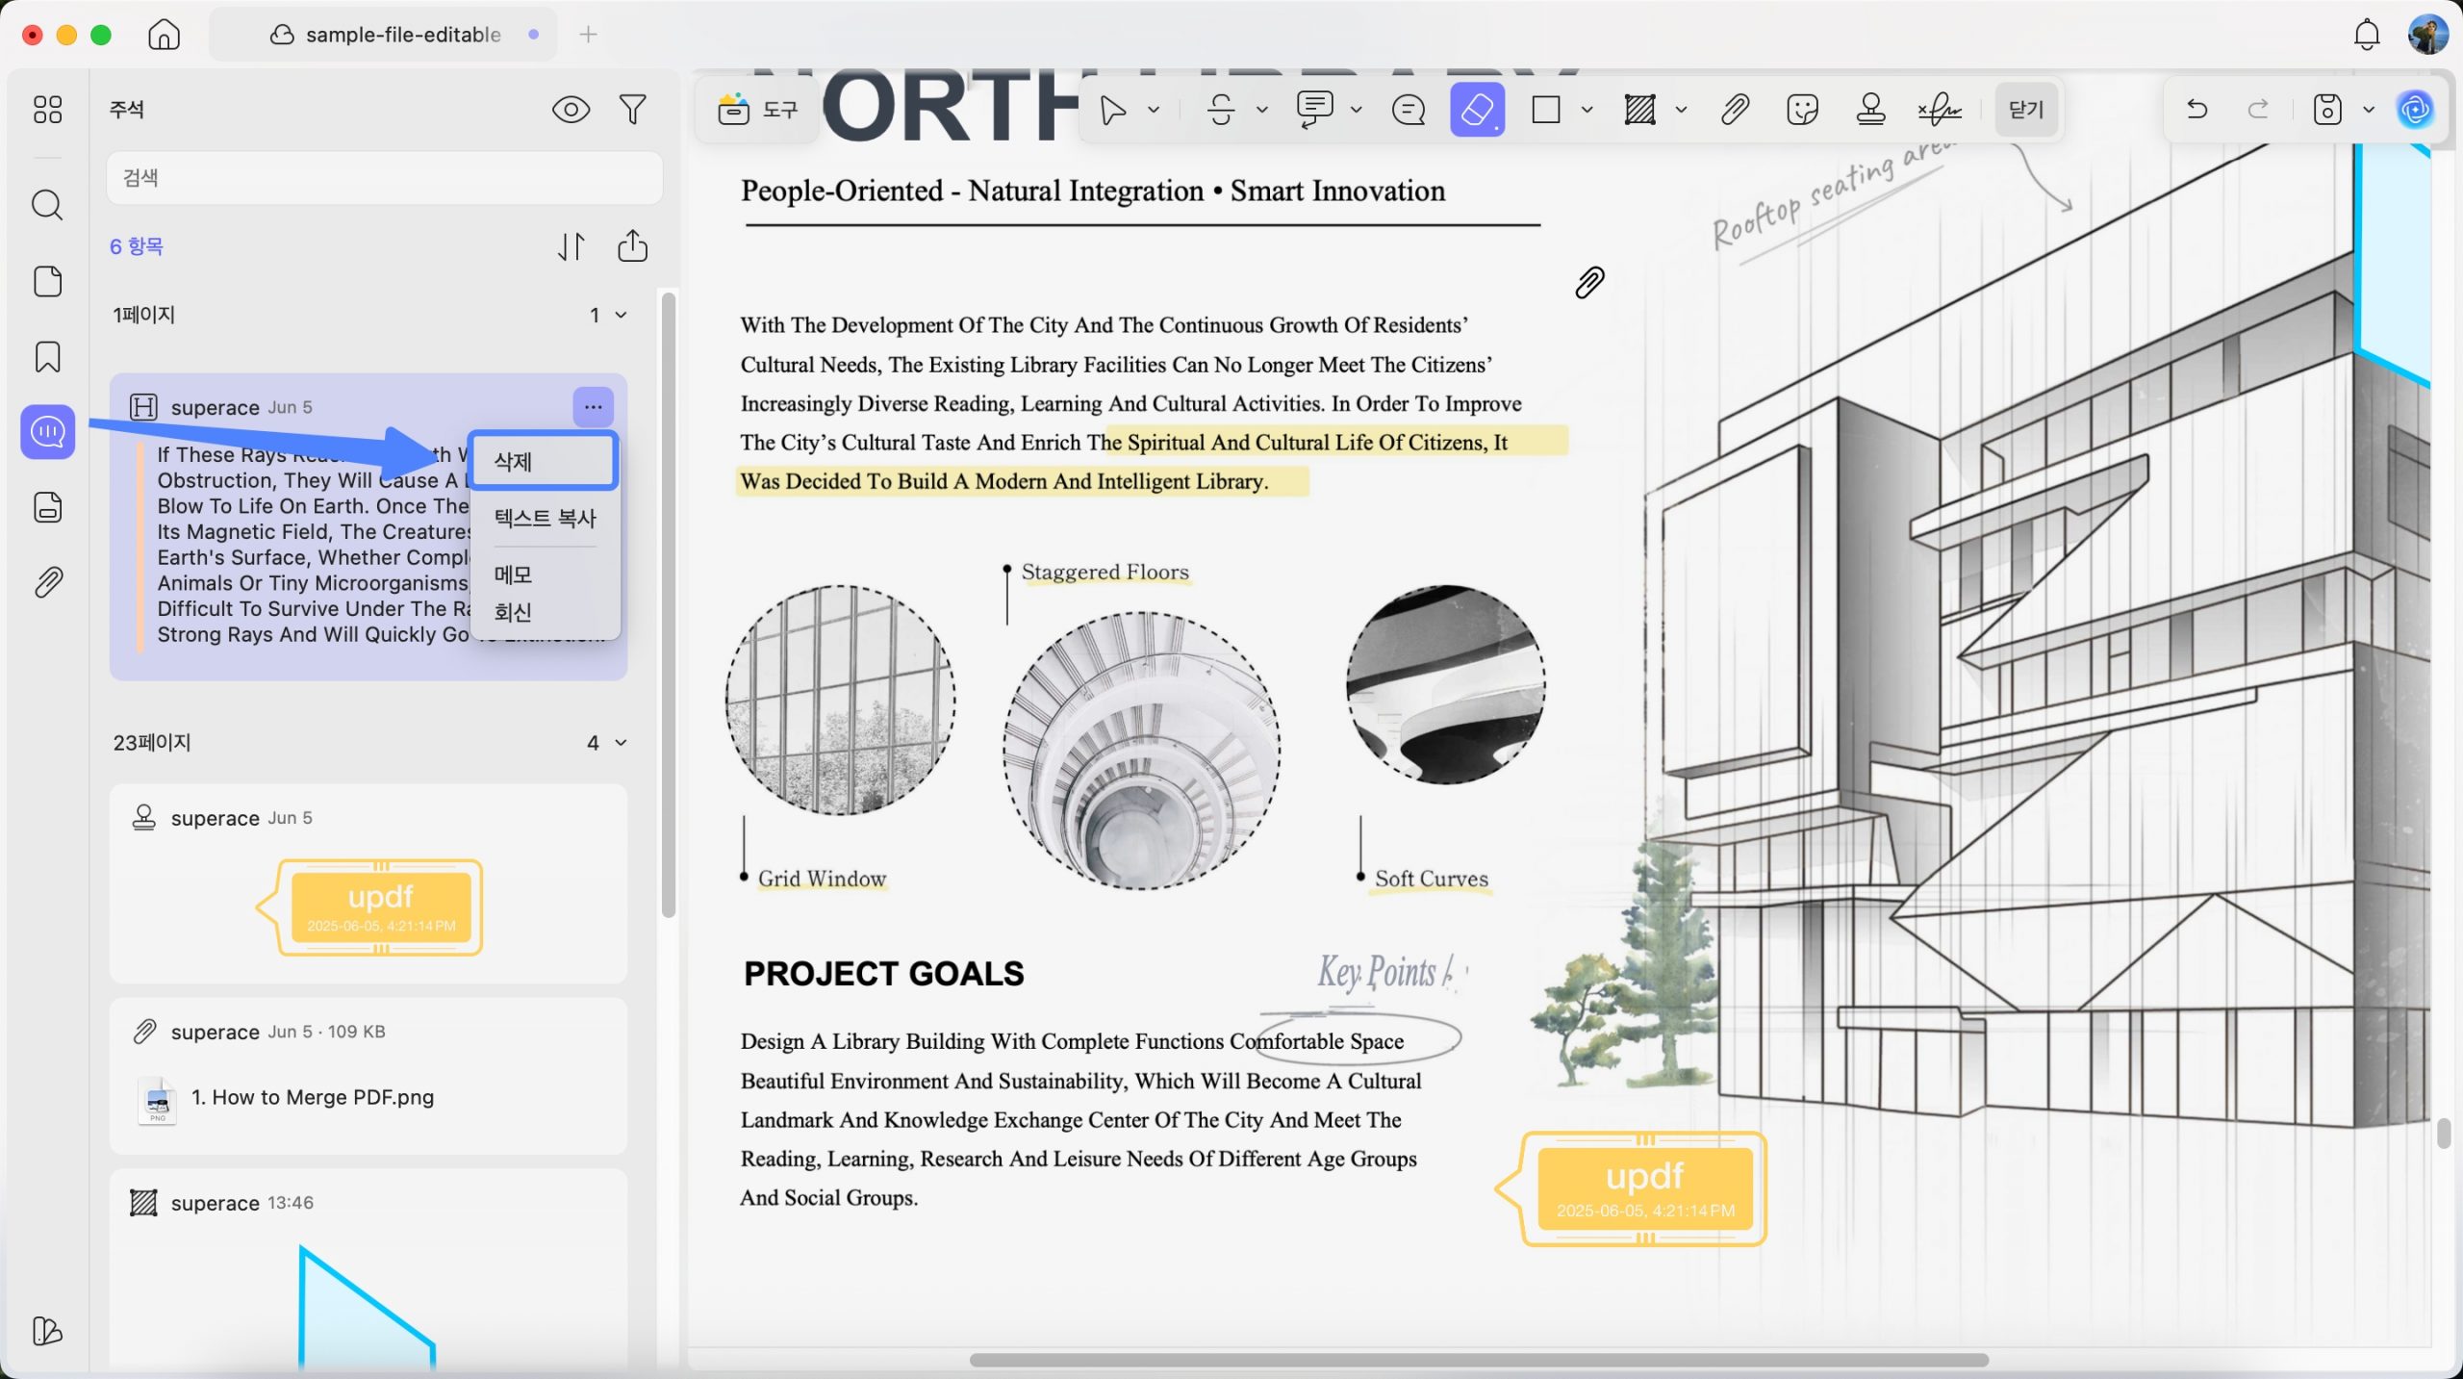Click the layers icon at sidebar bottom
Viewport: 2463px width, 1379px height.
(47, 1331)
